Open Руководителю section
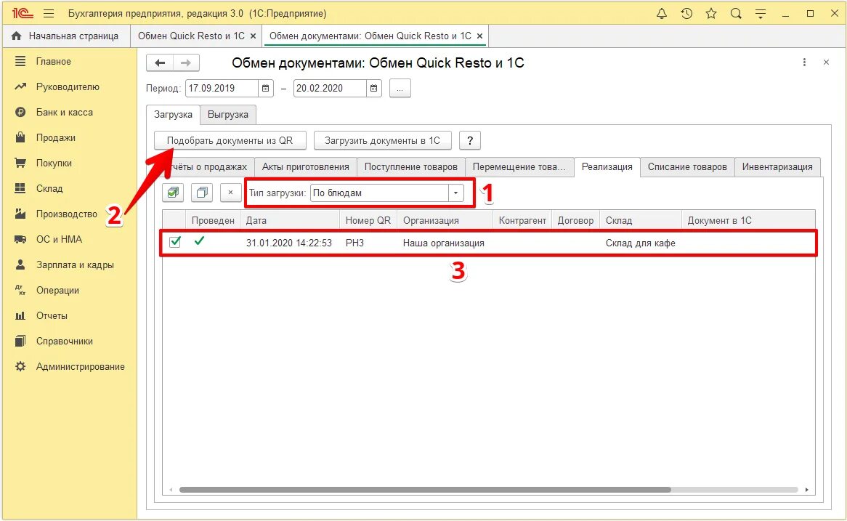 tap(68, 86)
